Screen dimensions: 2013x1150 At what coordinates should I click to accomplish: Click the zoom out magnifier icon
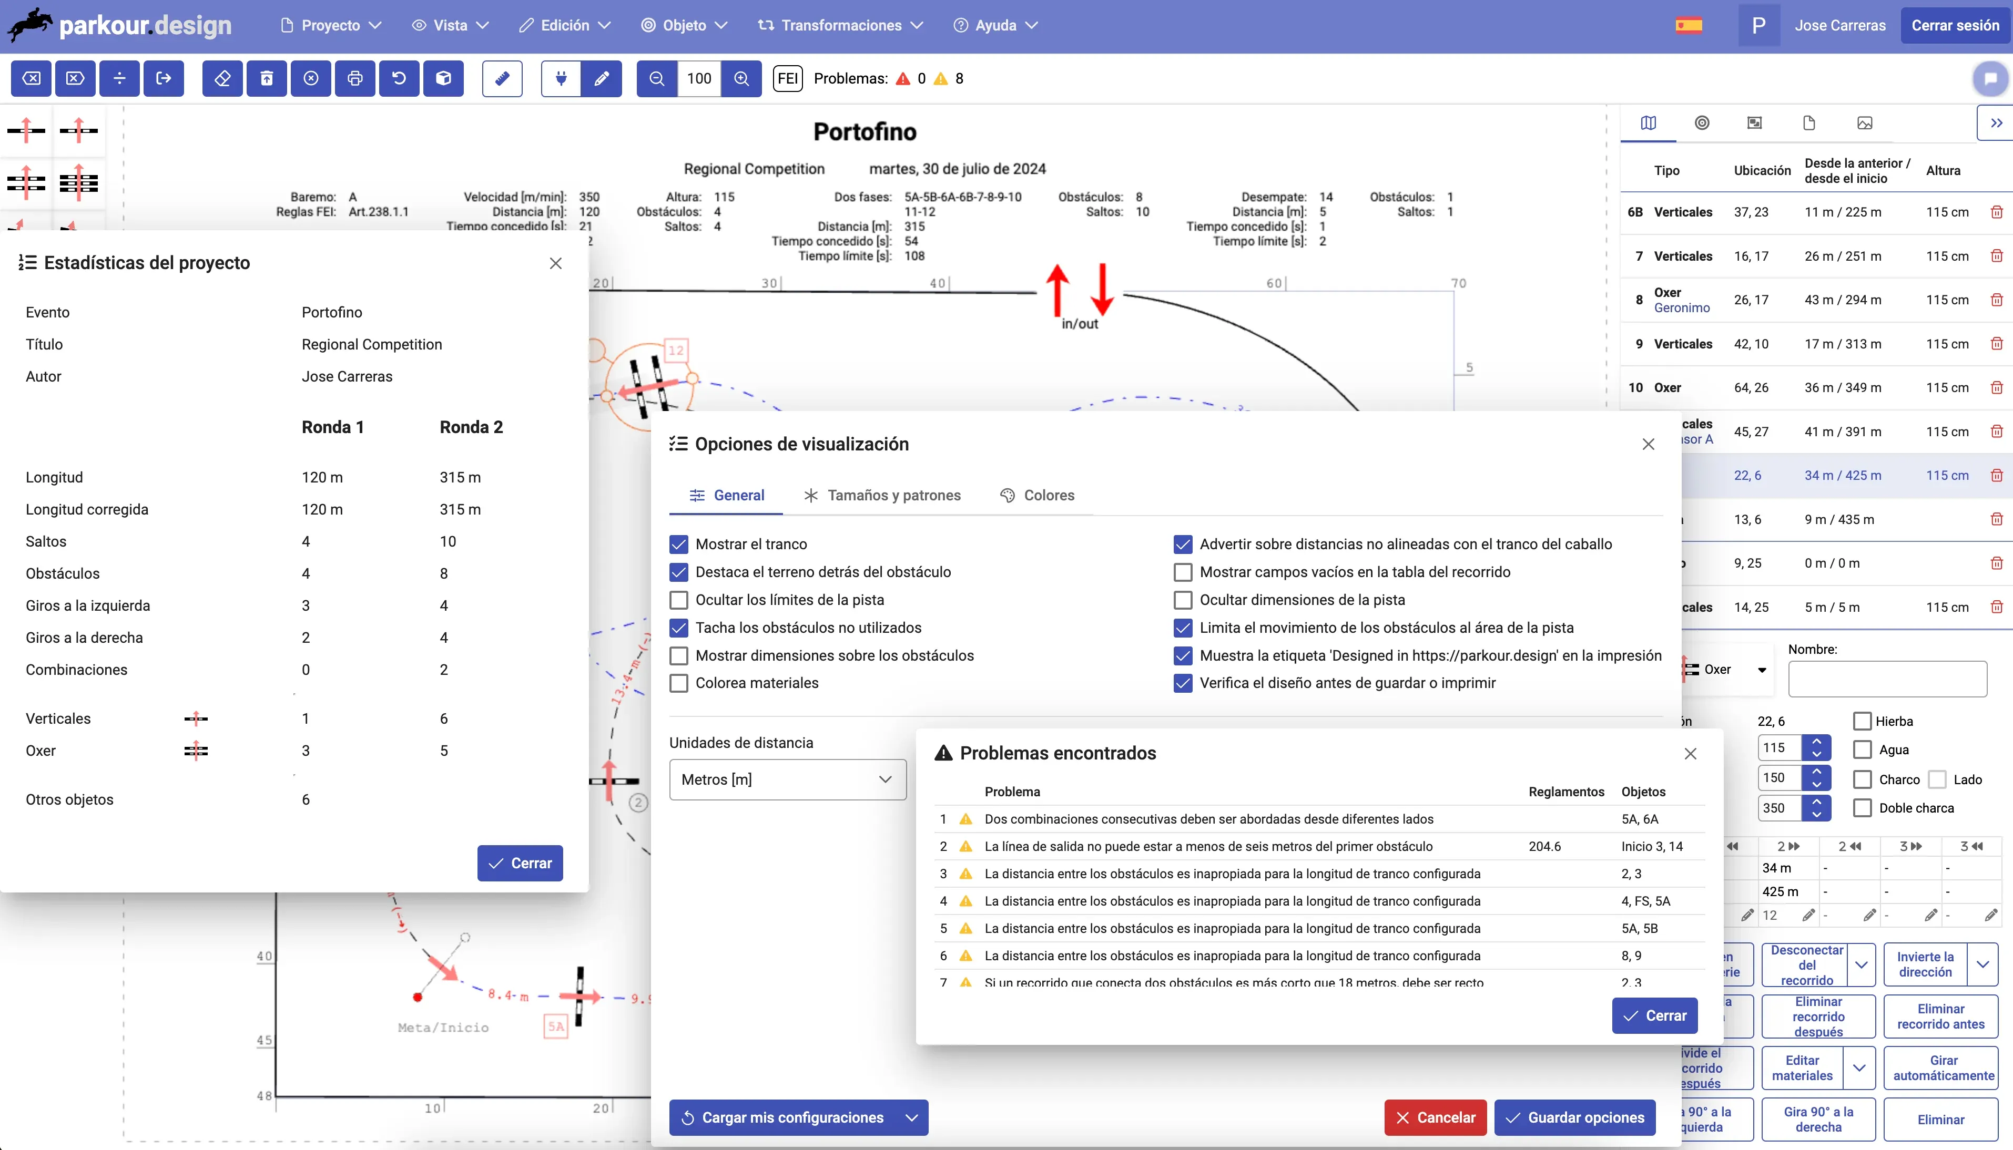pyautogui.click(x=656, y=78)
